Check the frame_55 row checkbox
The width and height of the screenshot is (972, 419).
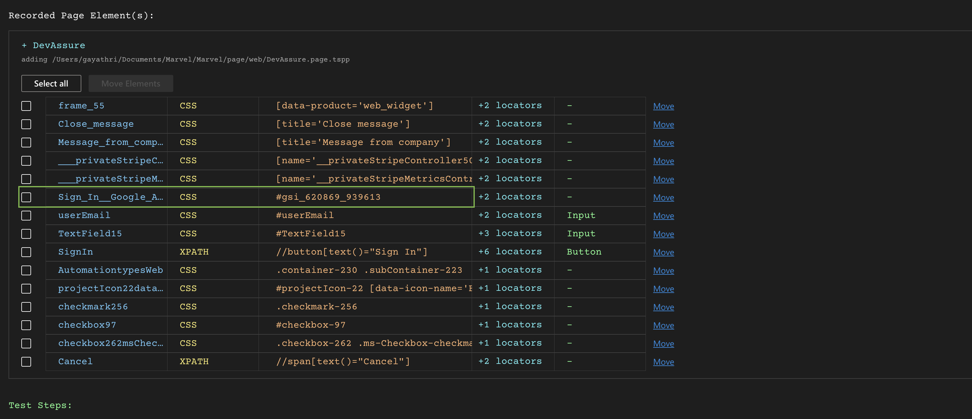coord(26,106)
